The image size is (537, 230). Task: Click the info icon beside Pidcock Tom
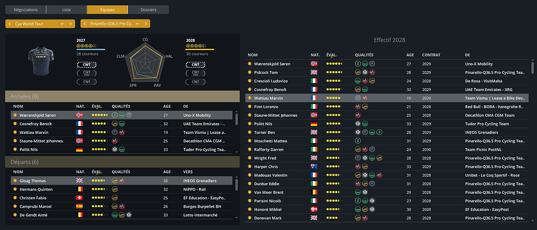pos(250,72)
